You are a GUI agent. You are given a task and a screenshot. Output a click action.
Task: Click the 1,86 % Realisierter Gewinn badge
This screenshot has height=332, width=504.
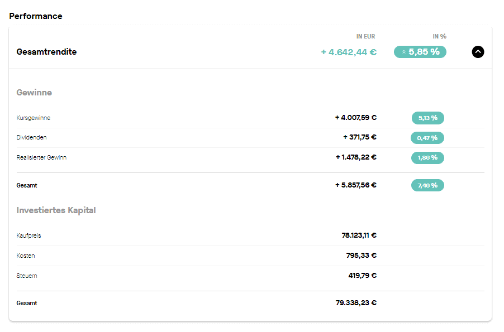coord(427,158)
